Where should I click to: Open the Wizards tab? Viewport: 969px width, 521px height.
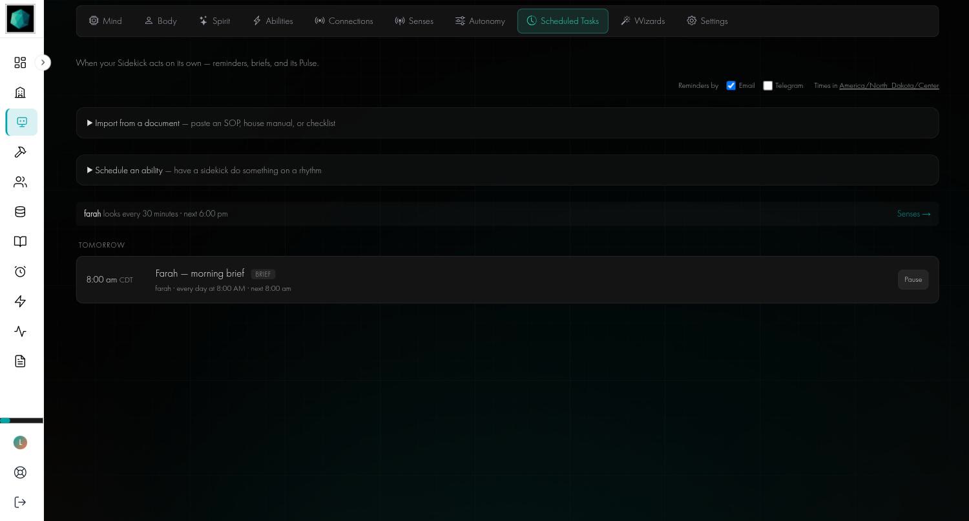pos(643,21)
